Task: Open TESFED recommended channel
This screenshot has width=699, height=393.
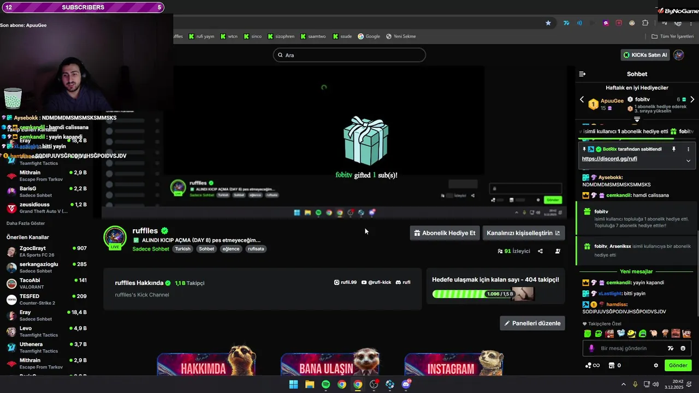Action: pos(46,299)
